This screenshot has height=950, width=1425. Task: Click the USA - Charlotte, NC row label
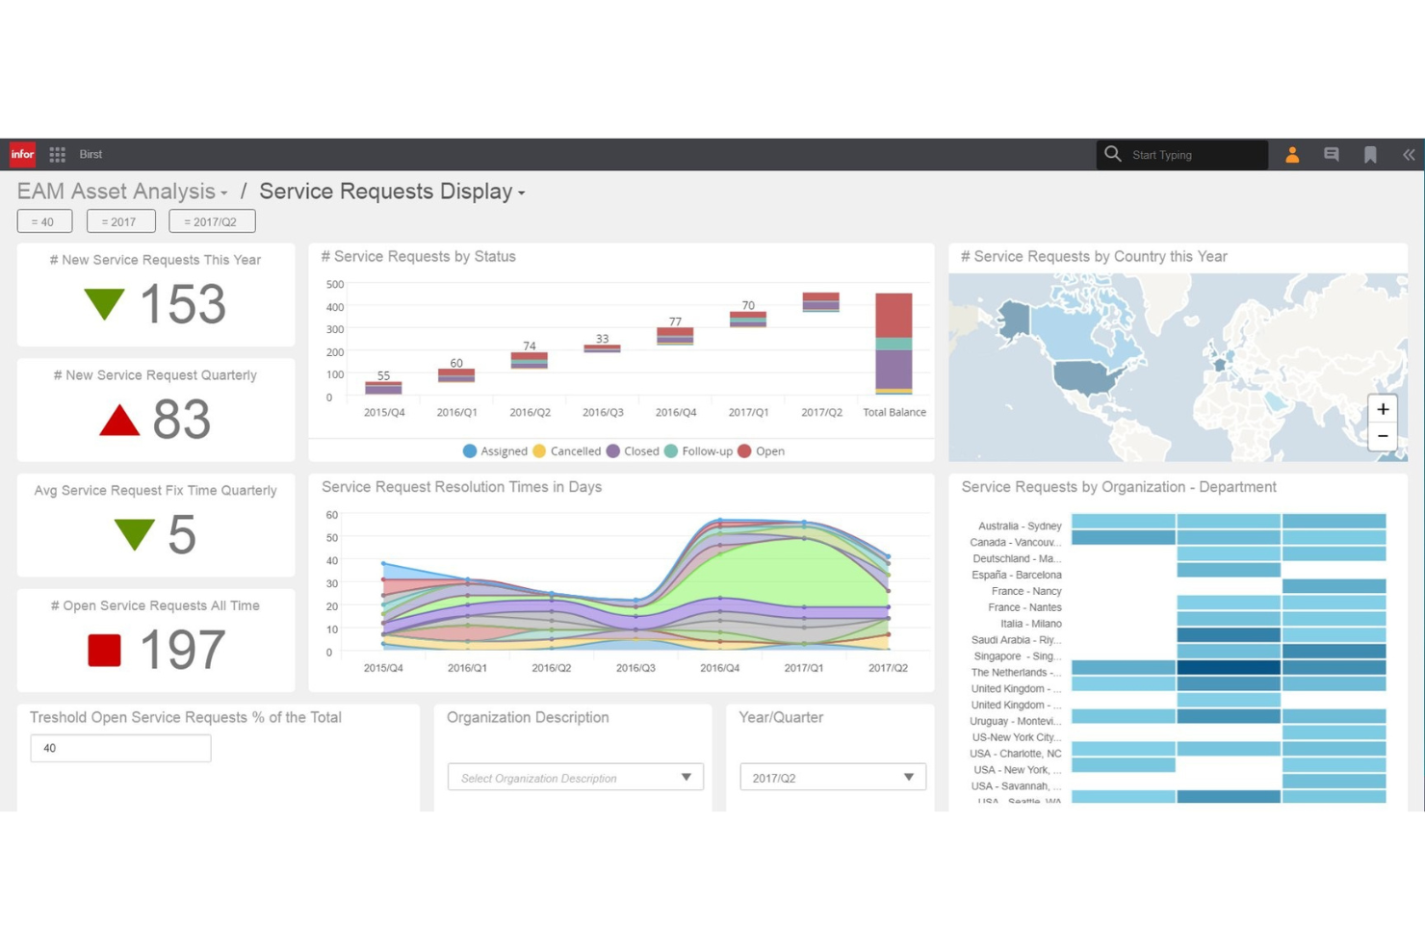coord(1016,754)
